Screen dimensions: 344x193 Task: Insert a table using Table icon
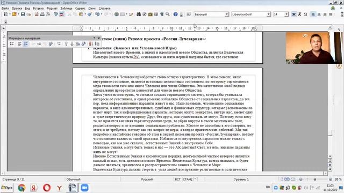tap(123, 14)
